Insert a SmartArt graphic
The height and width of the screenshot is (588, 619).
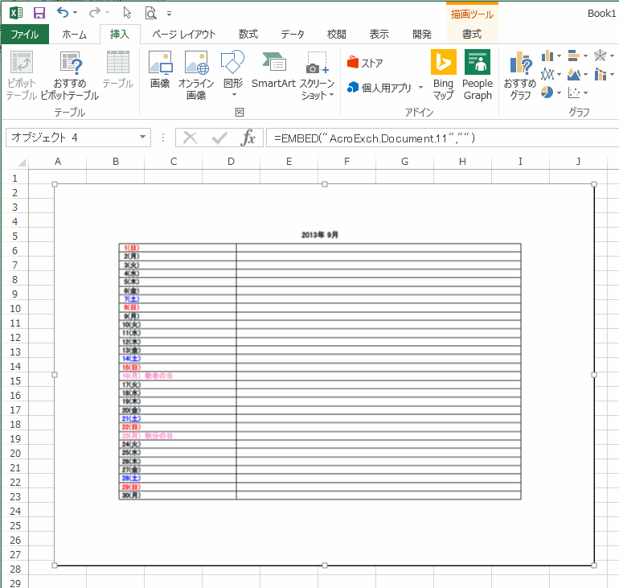pos(273,69)
